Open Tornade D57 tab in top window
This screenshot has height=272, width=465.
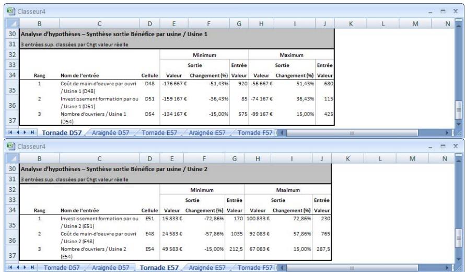click(x=62, y=133)
